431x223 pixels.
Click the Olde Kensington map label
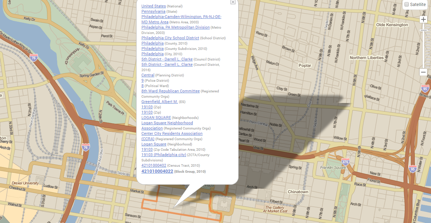click(x=392, y=25)
